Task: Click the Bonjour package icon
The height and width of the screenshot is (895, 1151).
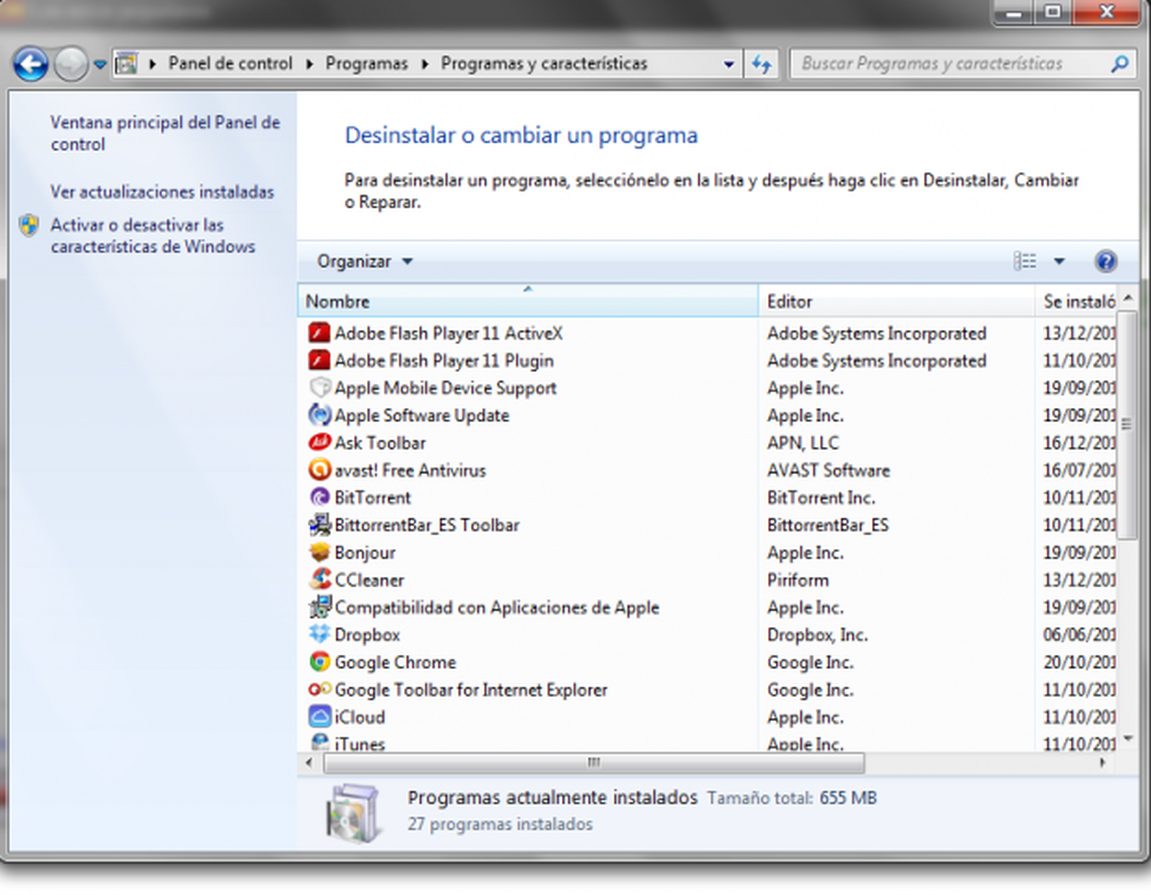Action: [319, 552]
